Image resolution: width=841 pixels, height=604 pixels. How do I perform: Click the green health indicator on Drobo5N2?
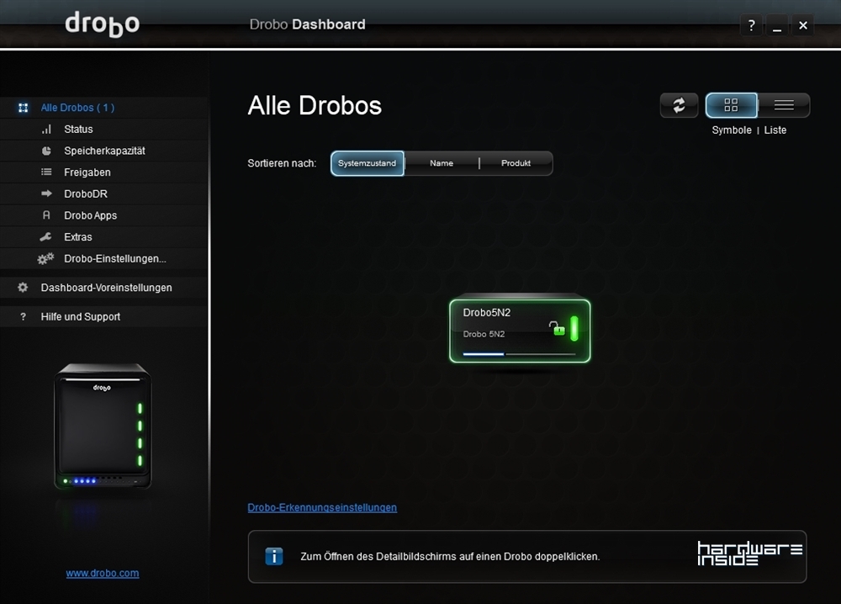coord(574,328)
